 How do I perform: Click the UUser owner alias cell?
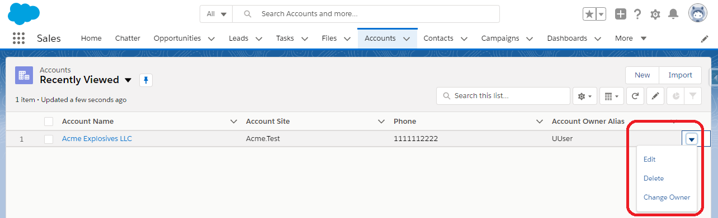[x=562, y=139]
